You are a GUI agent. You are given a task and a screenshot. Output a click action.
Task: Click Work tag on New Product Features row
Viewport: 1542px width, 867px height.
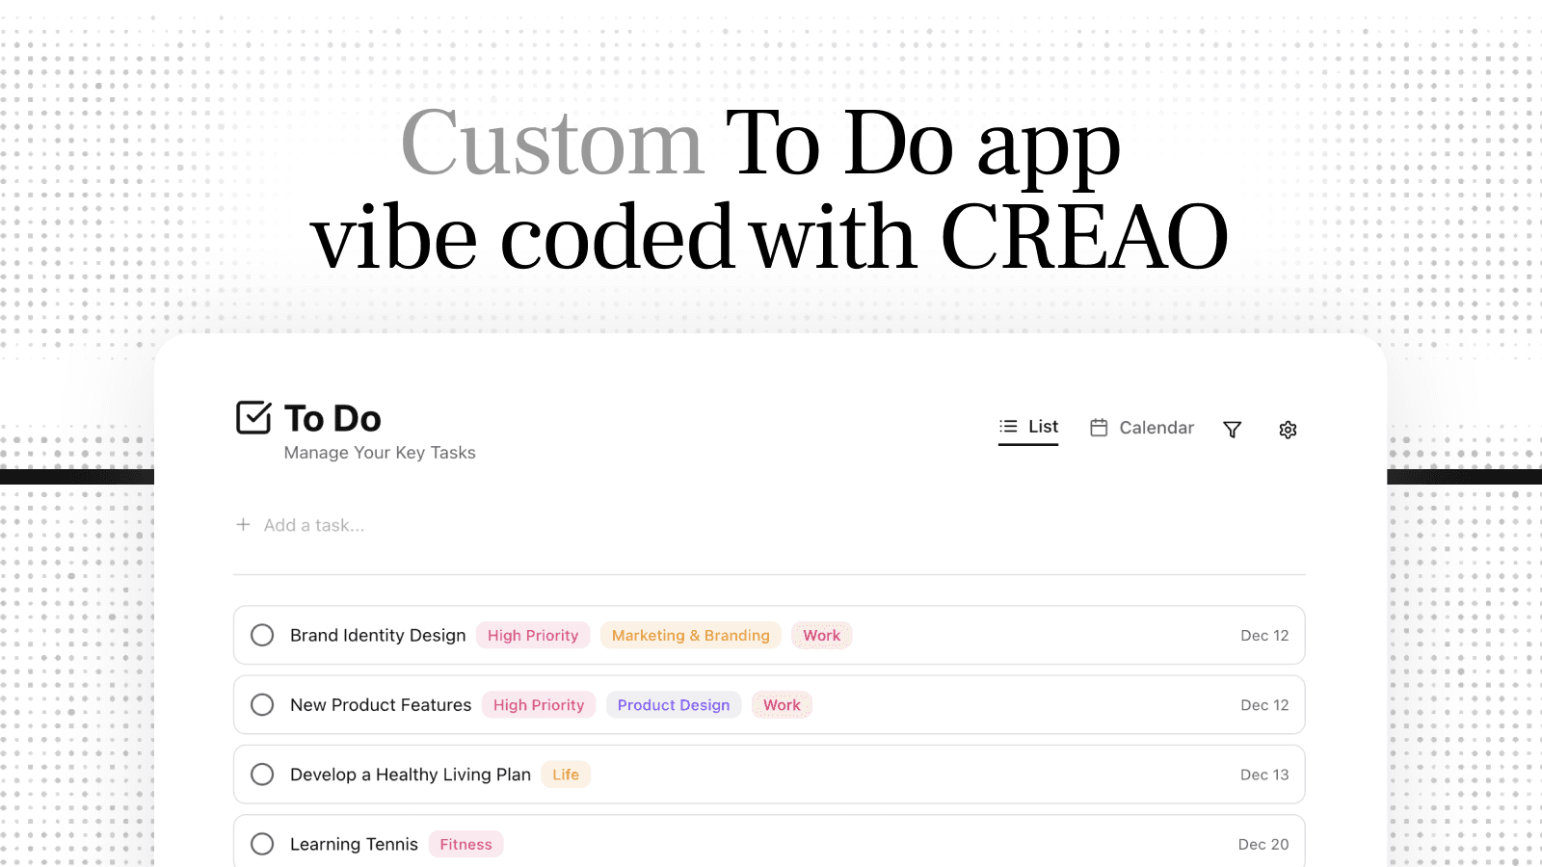[x=782, y=705]
